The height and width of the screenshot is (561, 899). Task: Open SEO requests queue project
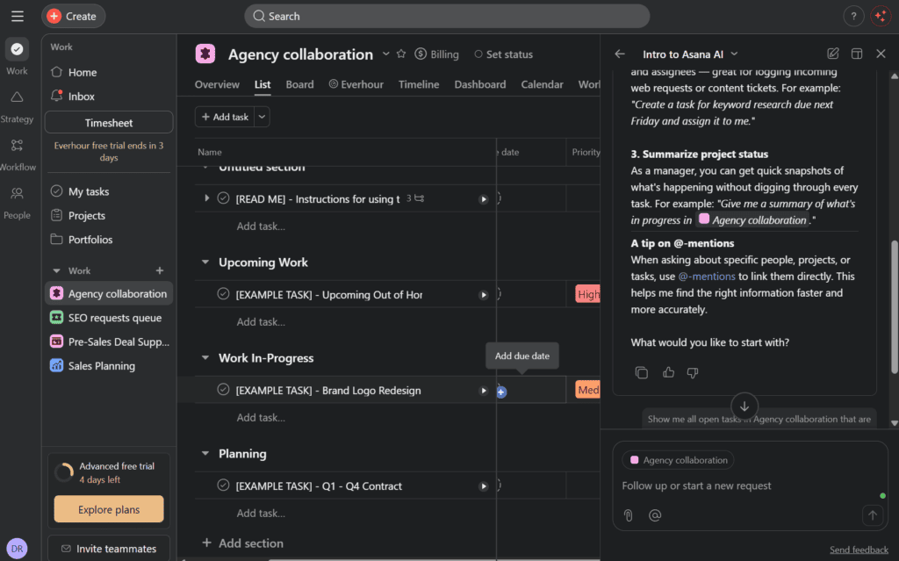pyautogui.click(x=108, y=318)
